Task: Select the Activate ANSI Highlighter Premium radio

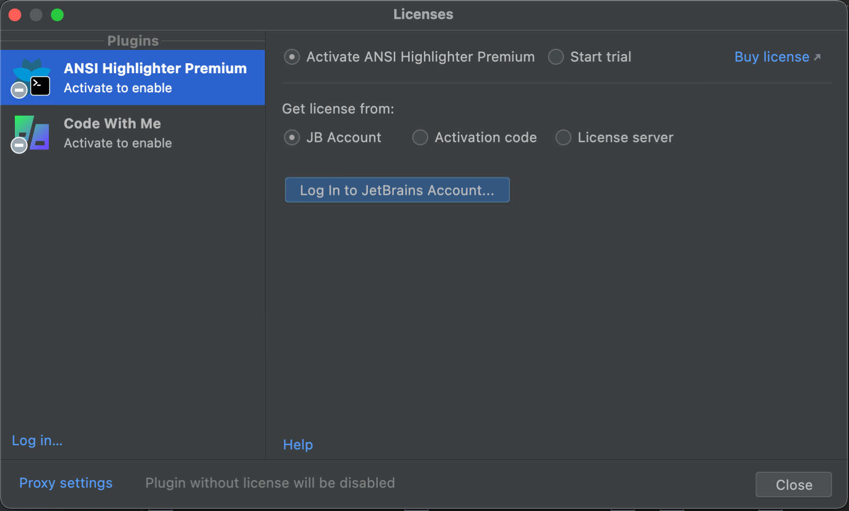Action: click(292, 57)
